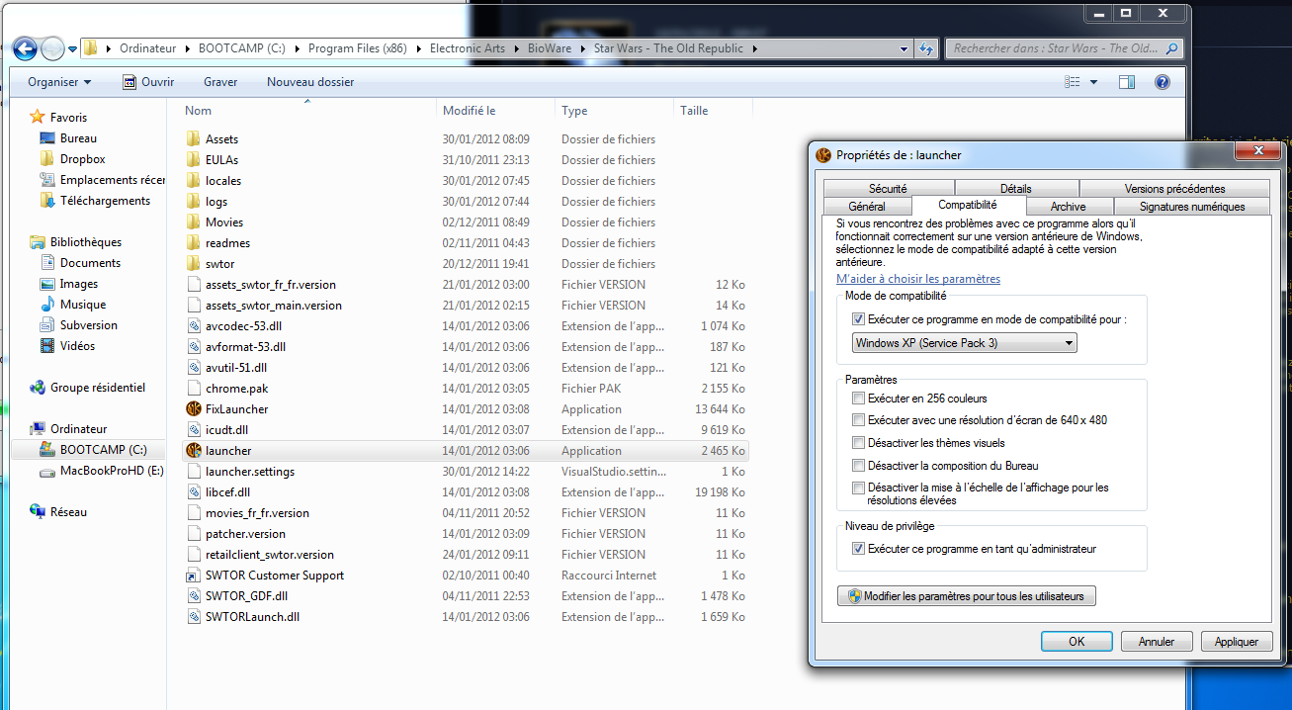The width and height of the screenshot is (1292, 710).
Task: Enable 640 x 480 screen resolution checkbox
Action: (x=858, y=420)
